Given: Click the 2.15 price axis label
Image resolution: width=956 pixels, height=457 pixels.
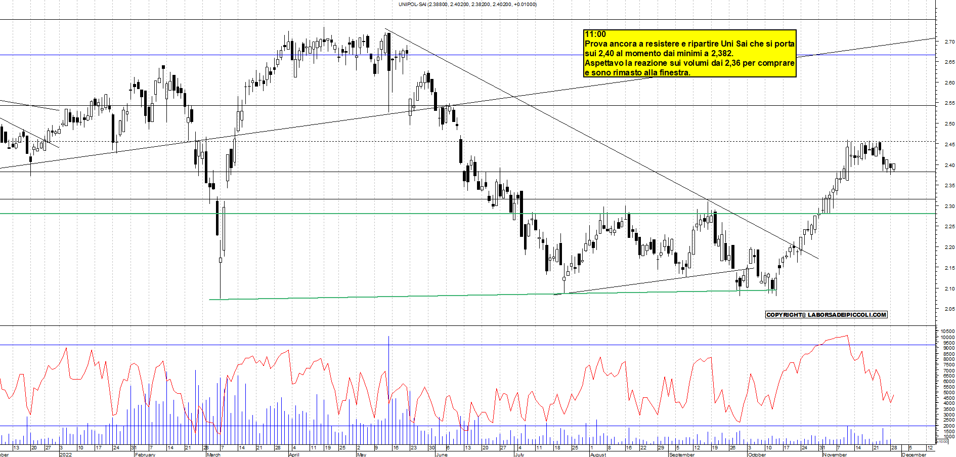Looking at the screenshot, I should click(949, 268).
